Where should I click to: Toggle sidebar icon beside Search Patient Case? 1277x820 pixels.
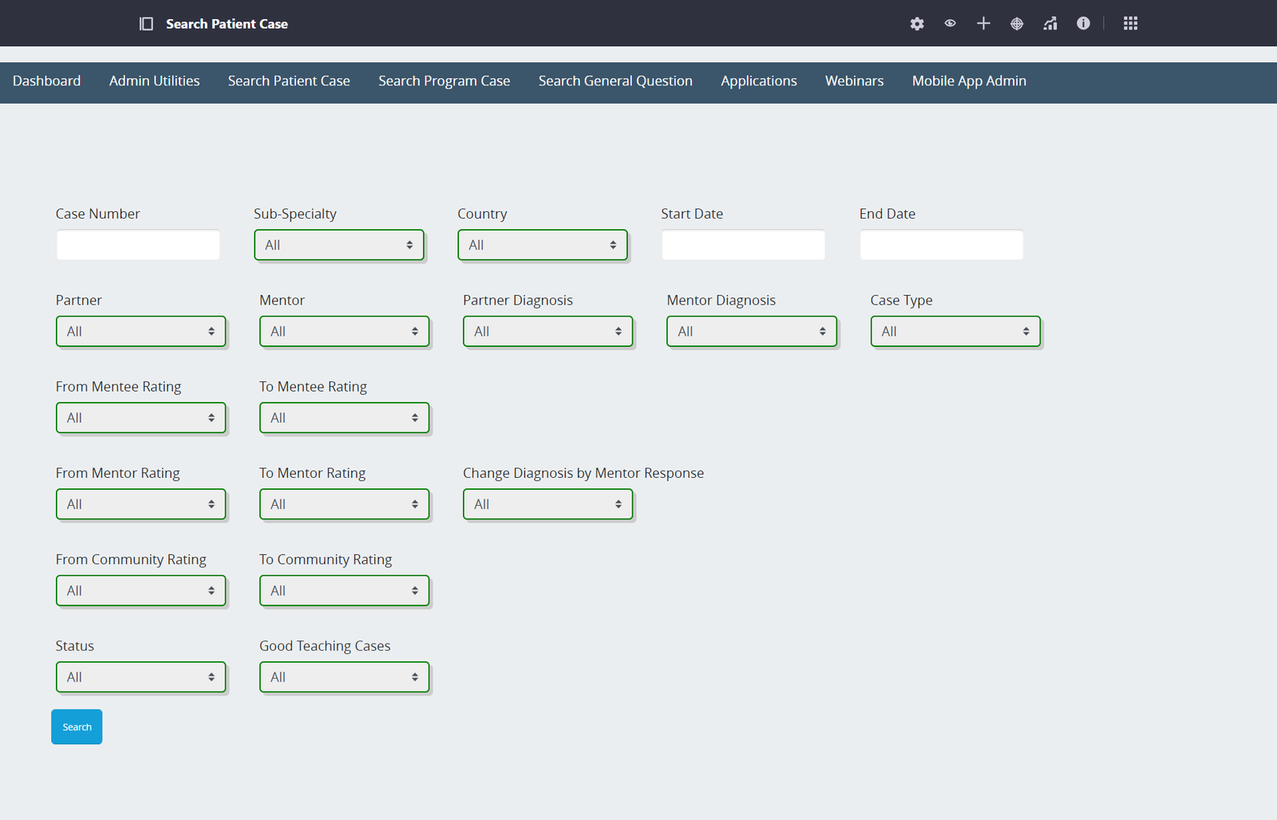146,24
